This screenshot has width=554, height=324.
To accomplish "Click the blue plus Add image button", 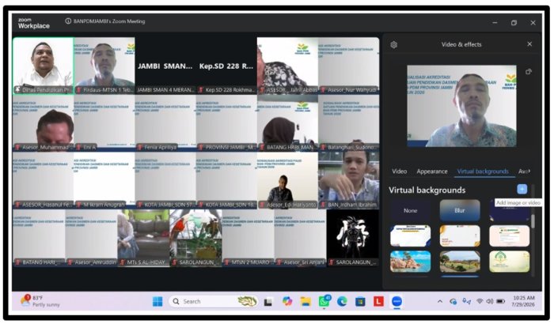I will pos(522,189).
